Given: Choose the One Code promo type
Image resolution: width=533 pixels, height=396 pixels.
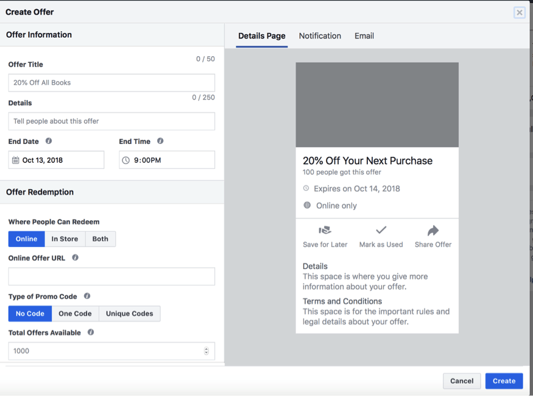Looking at the screenshot, I should pyautogui.click(x=75, y=314).
